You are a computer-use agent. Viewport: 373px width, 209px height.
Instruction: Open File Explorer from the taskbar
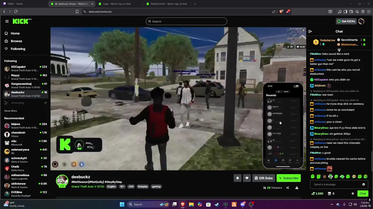pyautogui.click(x=191, y=204)
